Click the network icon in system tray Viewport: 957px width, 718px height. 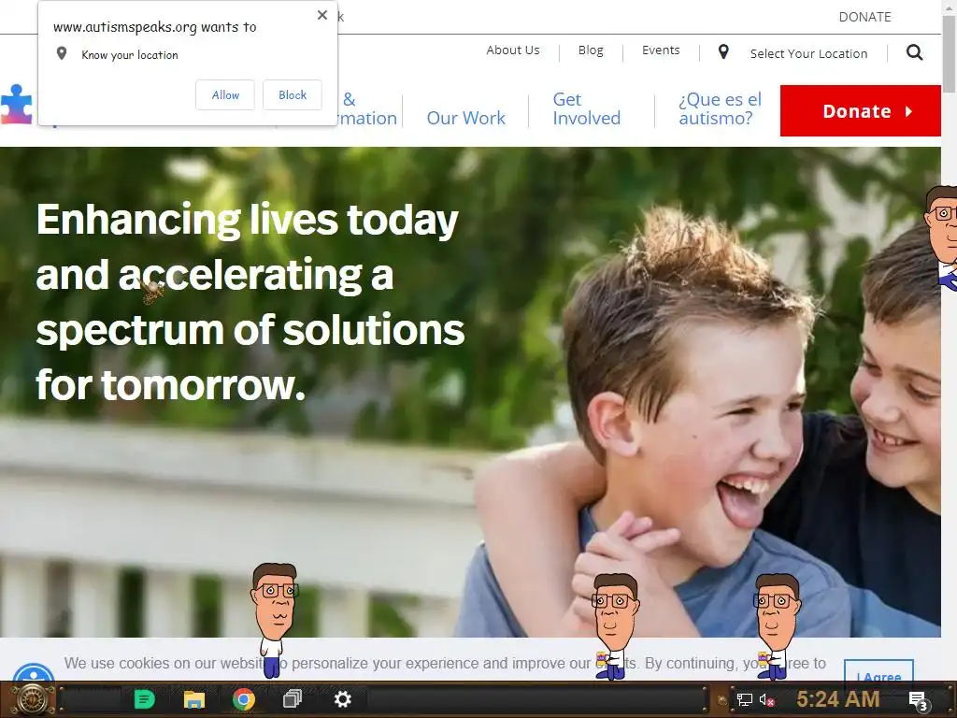(745, 699)
